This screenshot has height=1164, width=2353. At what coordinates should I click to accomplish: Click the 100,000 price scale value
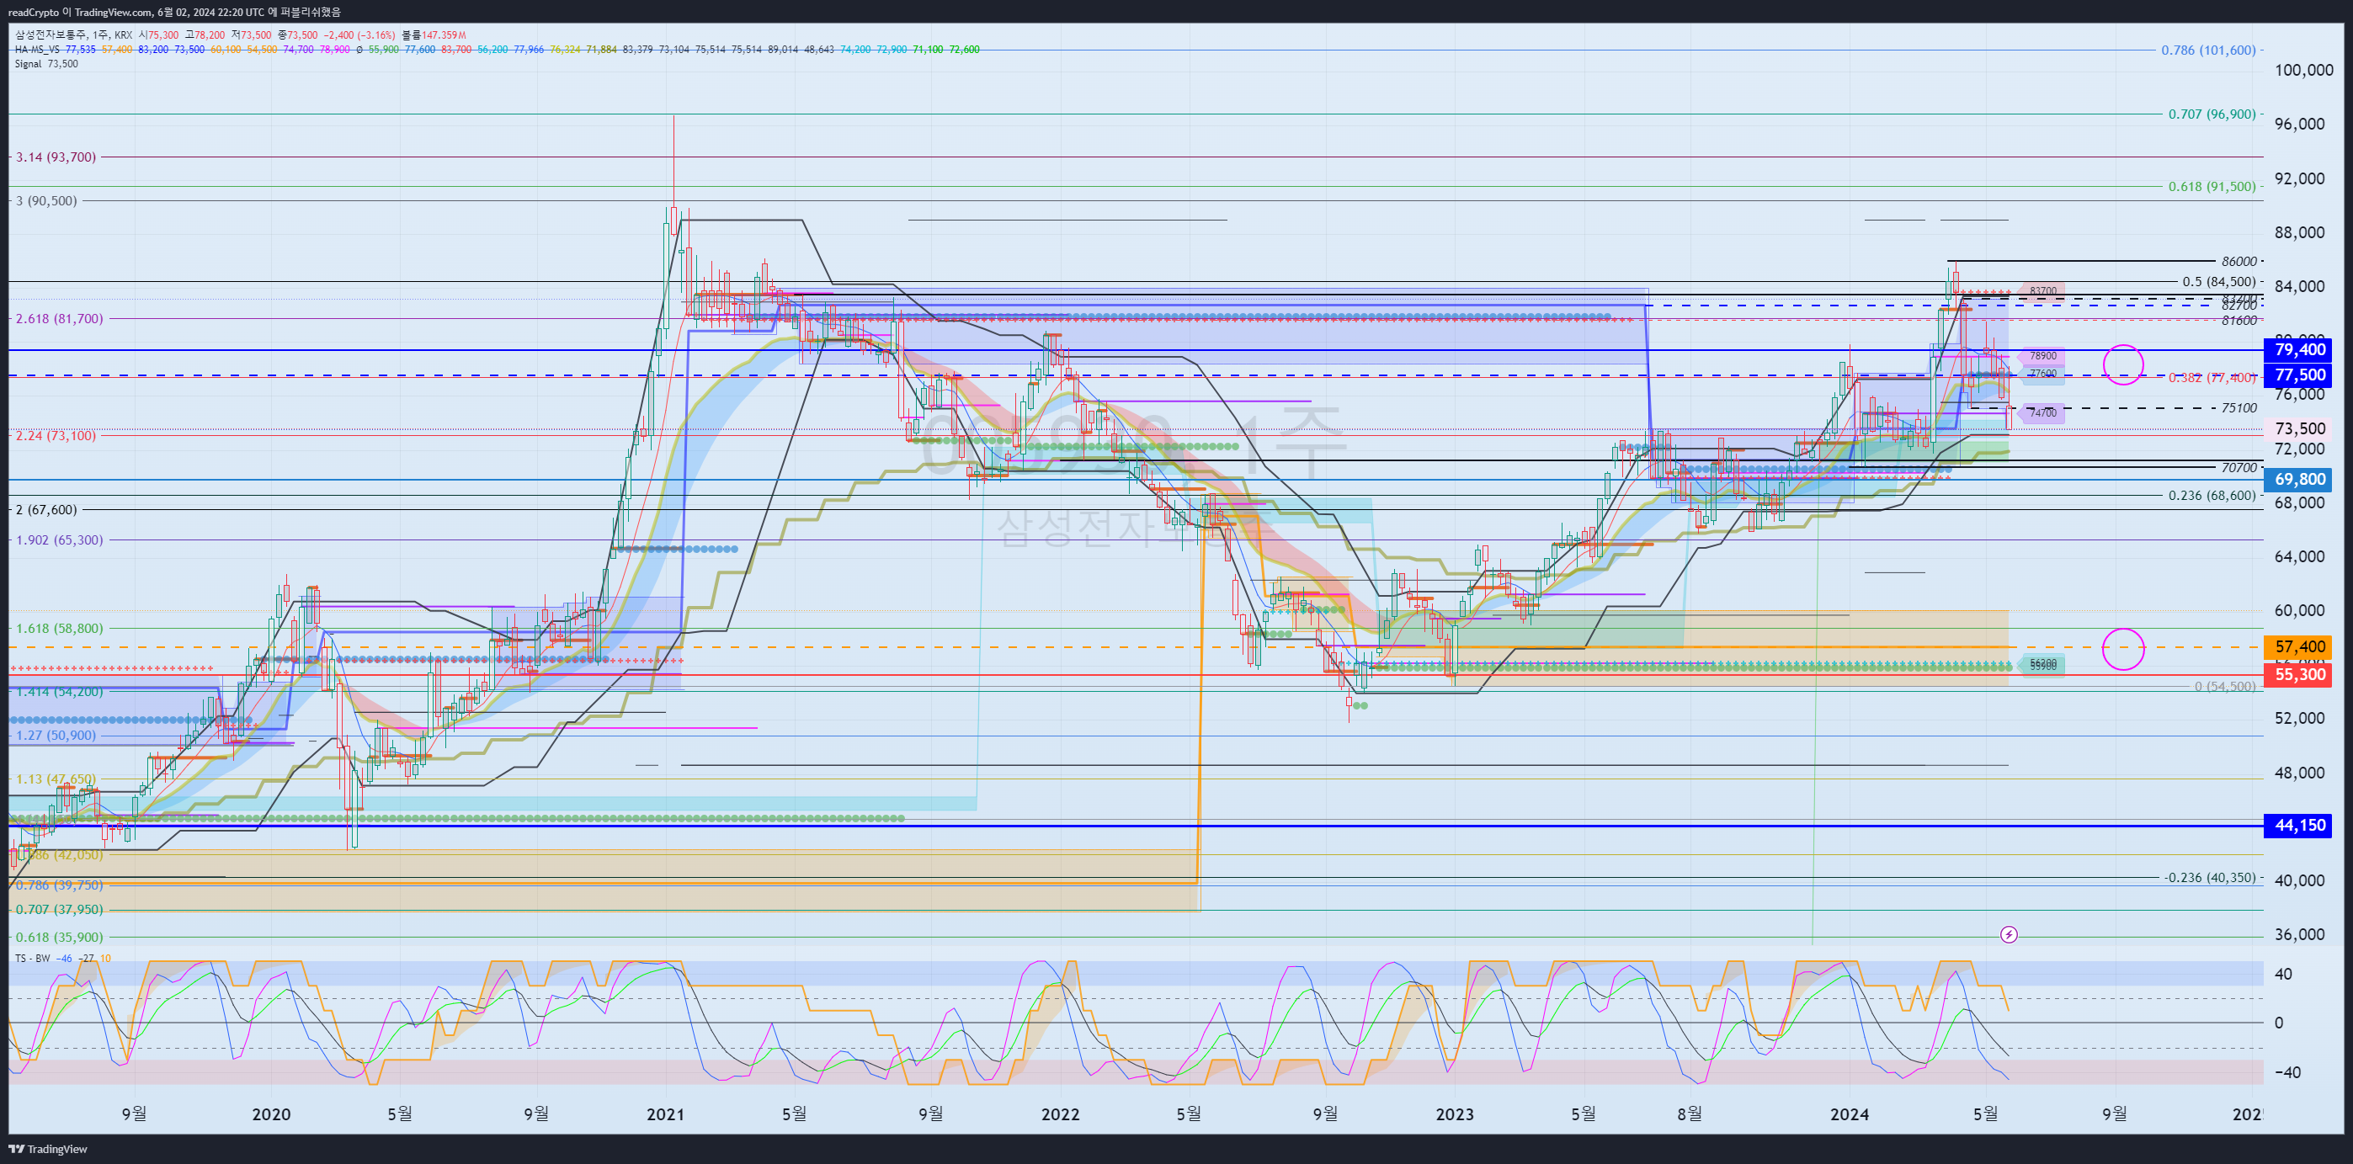tap(2302, 69)
